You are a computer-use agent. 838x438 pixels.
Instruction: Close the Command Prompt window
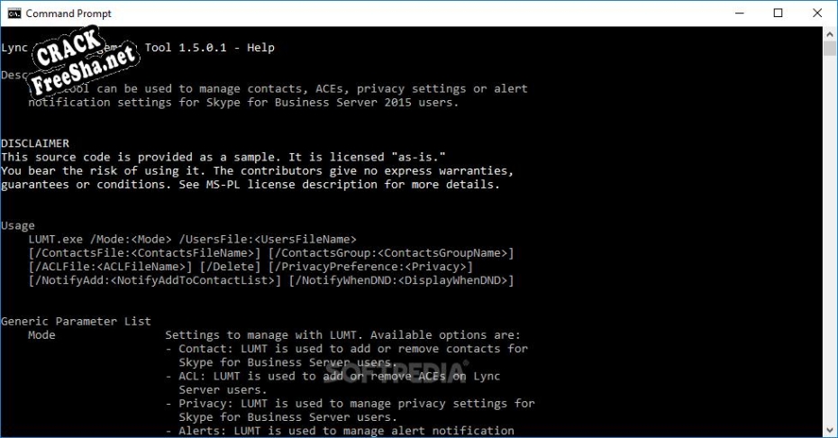pos(818,14)
